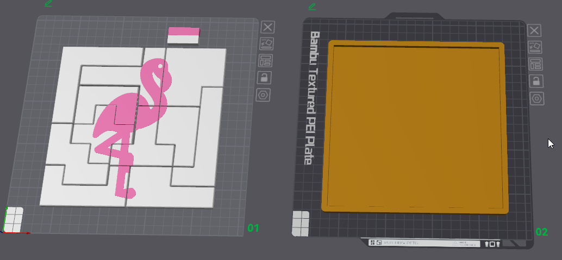This screenshot has width=562, height=260.
Task: Select the small pink and white color block
Action: point(184,35)
